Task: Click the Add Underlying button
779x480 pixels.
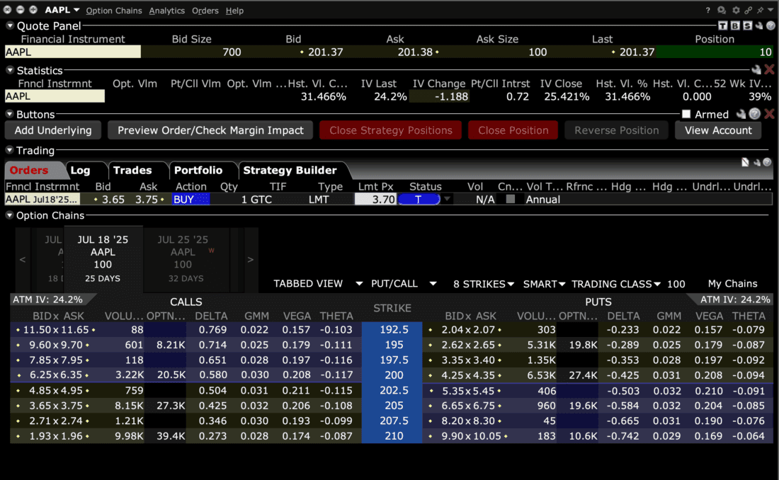Action: [x=52, y=130]
